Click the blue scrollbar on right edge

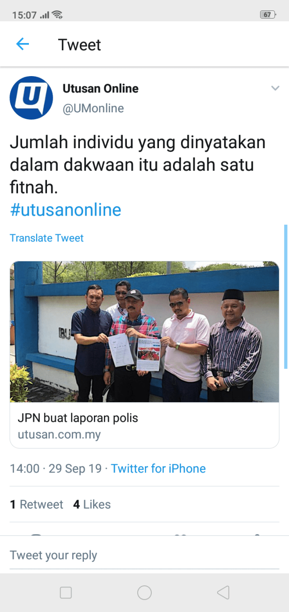[285, 296]
